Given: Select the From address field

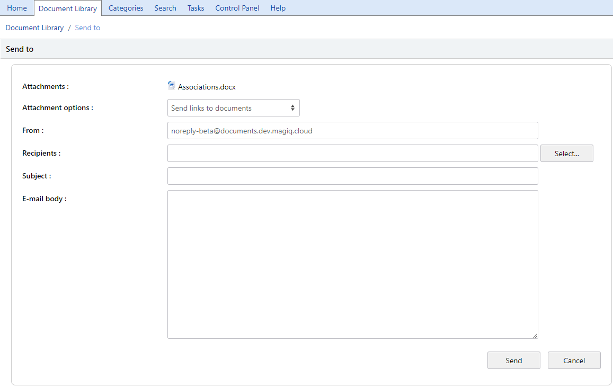Looking at the screenshot, I should click(352, 130).
